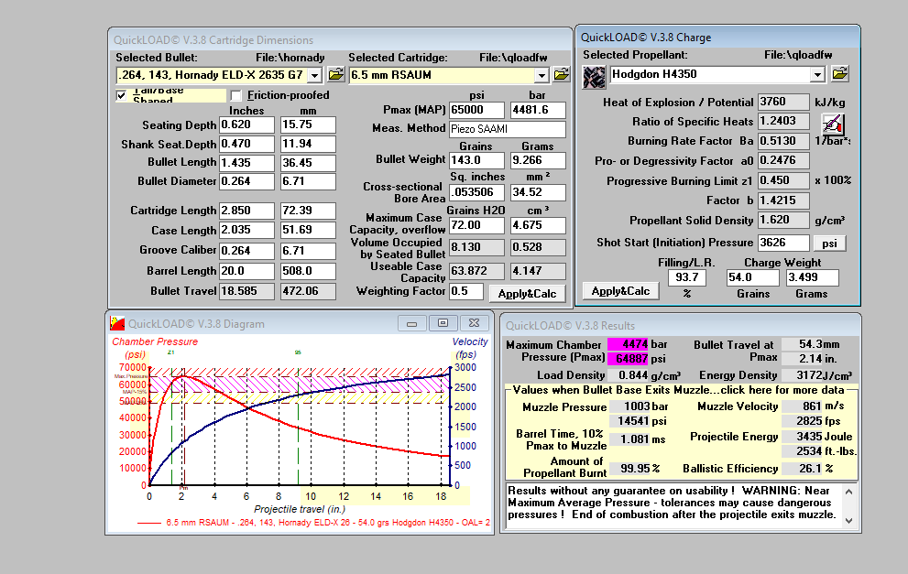Click the Pmax (MAP) bar field
Viewport: 908px width, 574px height.
(538, 110)
